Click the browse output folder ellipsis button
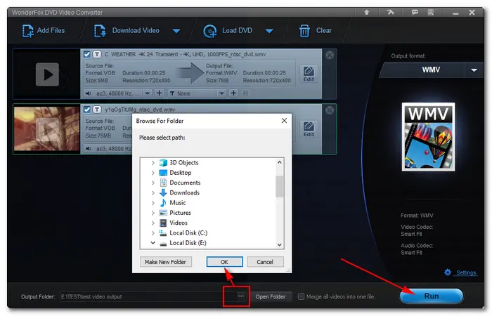This screenshot has height=316, width=492. click(x=240, y=296)
